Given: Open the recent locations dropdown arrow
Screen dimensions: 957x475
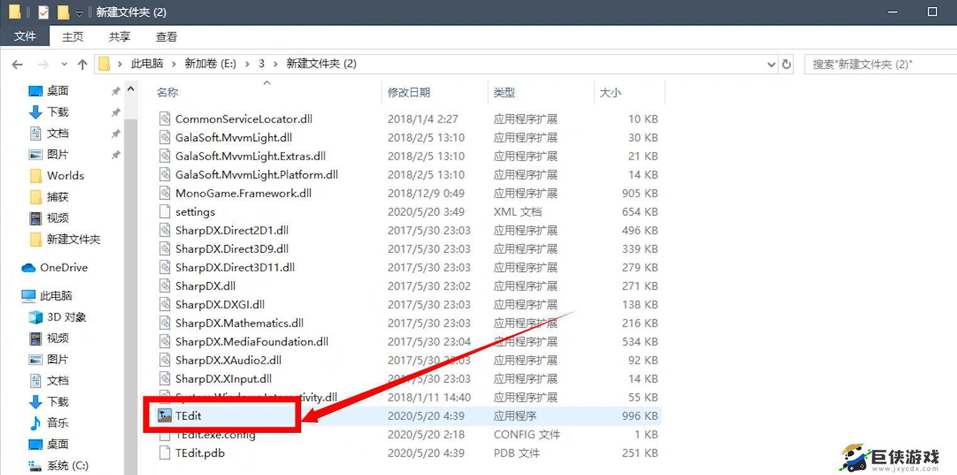Looking at the screenshot, I should tap(64, 64).
